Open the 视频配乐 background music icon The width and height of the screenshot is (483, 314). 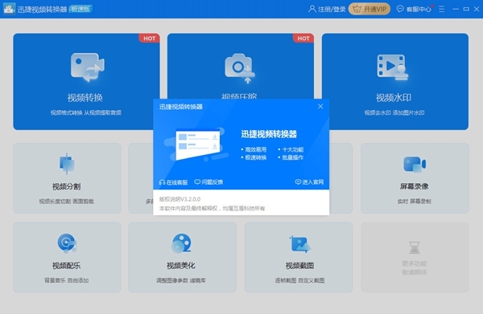pyautogui.click(x=67, y=243)
